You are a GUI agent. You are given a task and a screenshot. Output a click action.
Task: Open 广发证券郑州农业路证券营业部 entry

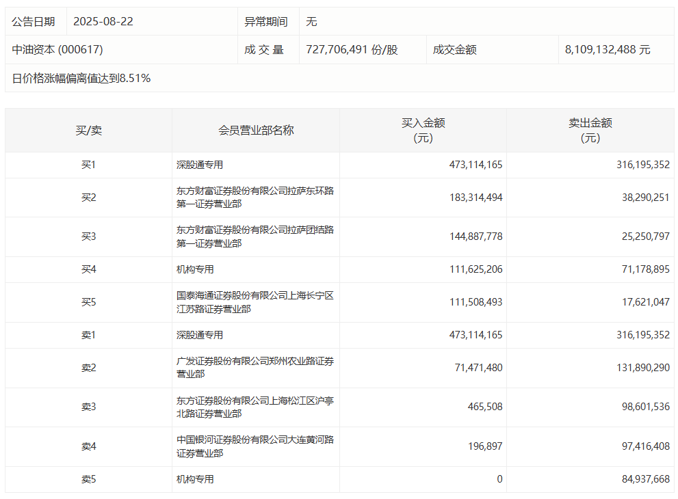(x=255, y=368)
